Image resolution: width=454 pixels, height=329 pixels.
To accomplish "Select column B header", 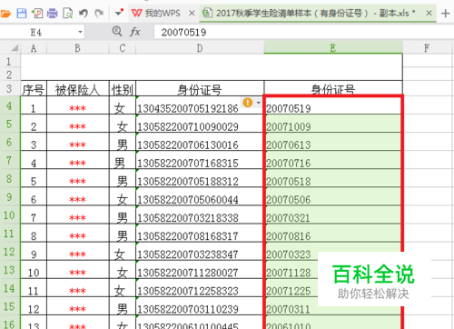I will point(78,48).
